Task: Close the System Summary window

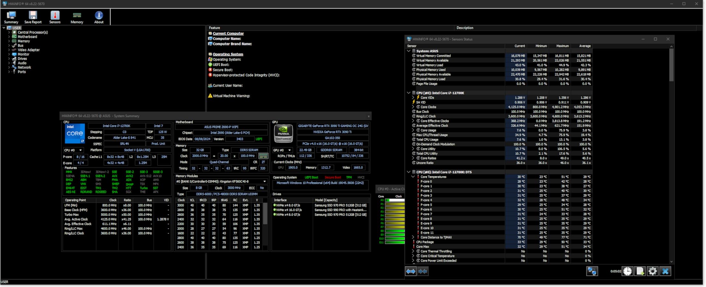Action: (368, 116)
